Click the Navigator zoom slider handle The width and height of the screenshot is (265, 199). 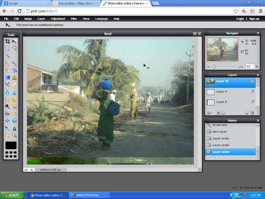tap(214, 67)
